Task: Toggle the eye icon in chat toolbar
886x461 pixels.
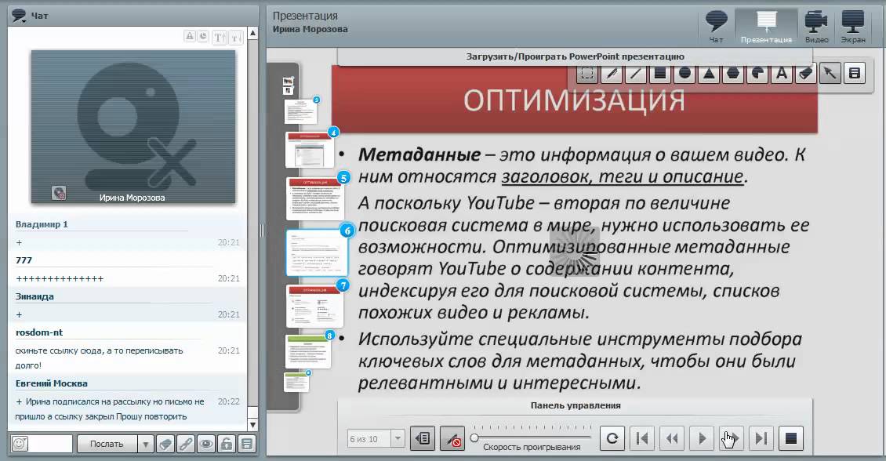Action: pos(205,444)
